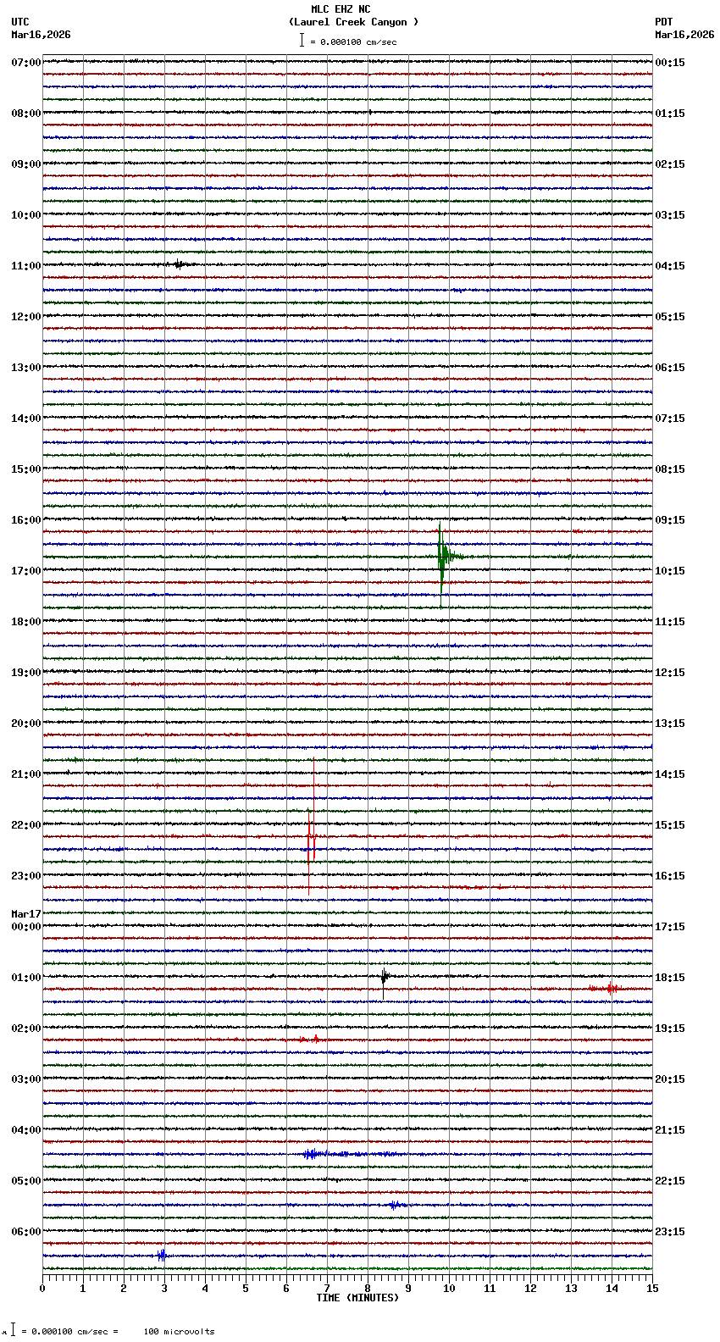Click the '18:15' PDT time label
720x1342 pixels.
pyautogui.click(x=670, y=978)
